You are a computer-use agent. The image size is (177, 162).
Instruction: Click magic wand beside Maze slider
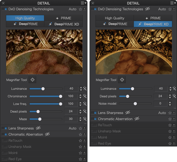pos(85,119)
